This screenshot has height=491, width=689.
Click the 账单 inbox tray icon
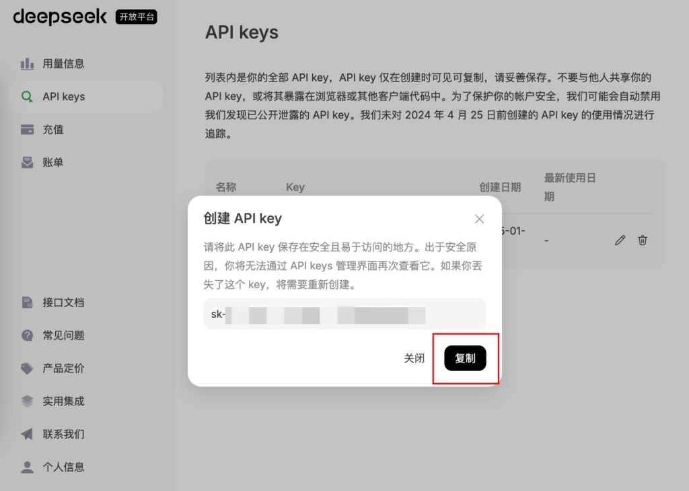click(x=27, y=163)
